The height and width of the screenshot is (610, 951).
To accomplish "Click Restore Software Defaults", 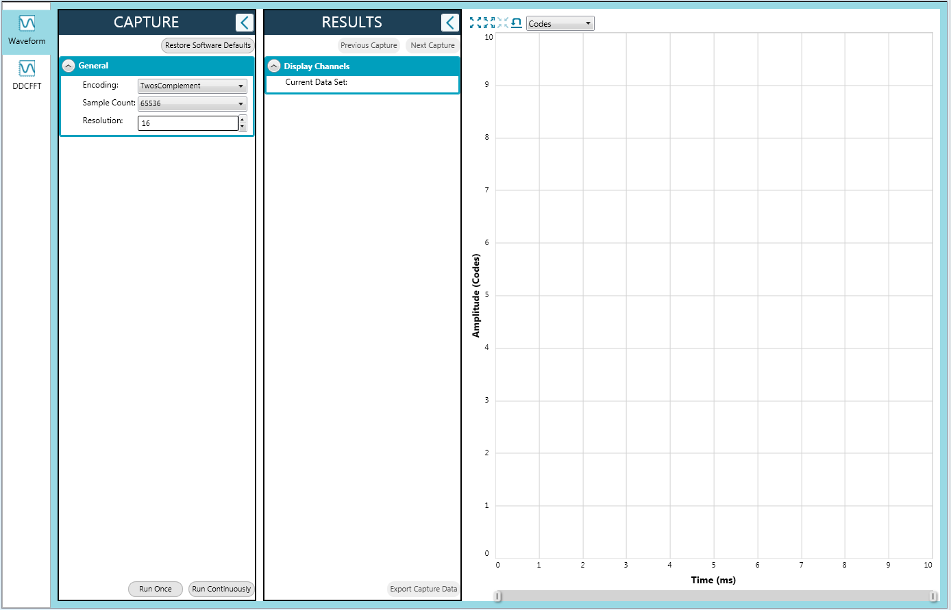I will coord(208,46).
